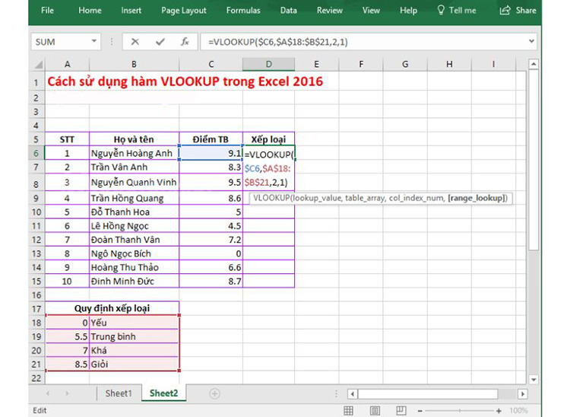Click the Tell me lightbulb search
Viewport: 570px width, 417px height.
tap(457, 10)
